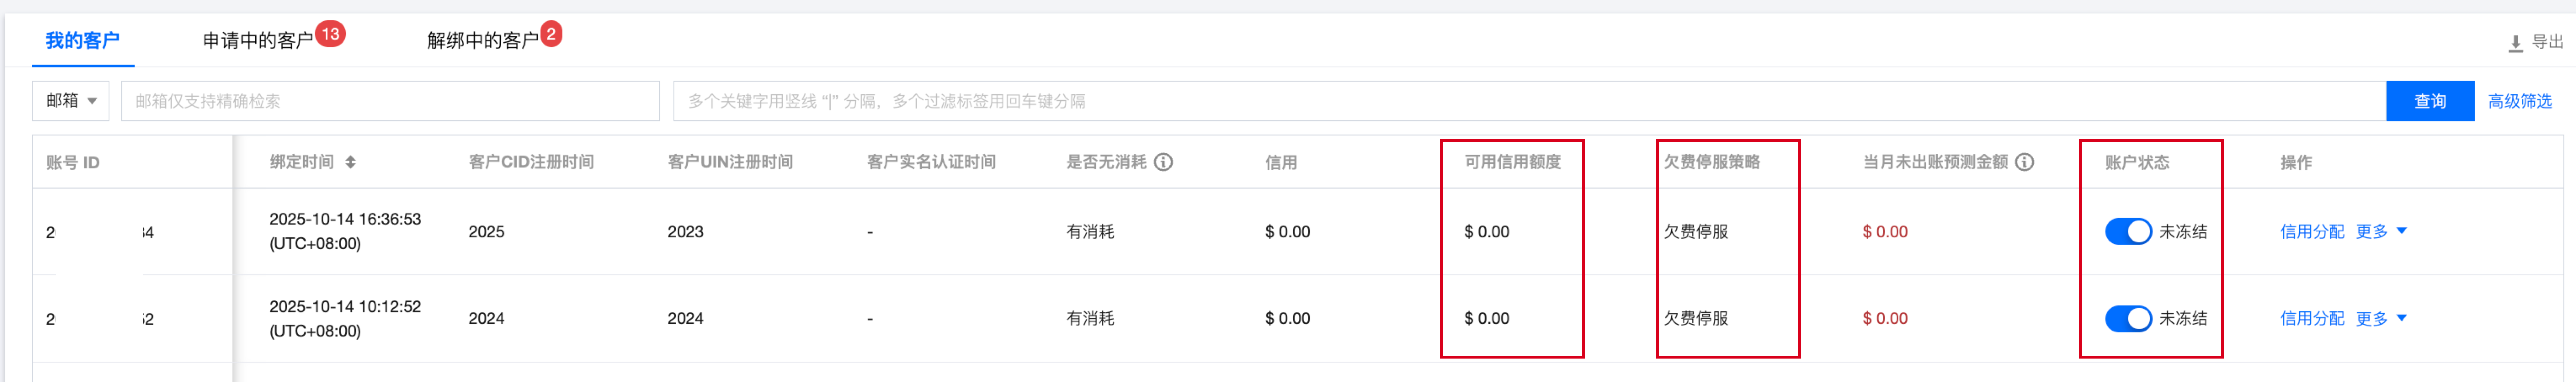Click the red 2 badge on 解绑中的客户

[x=551, y=34]
